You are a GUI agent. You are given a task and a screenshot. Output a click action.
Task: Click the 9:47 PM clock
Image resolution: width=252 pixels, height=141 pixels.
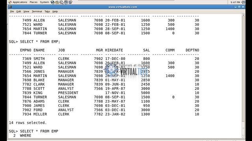235,2
